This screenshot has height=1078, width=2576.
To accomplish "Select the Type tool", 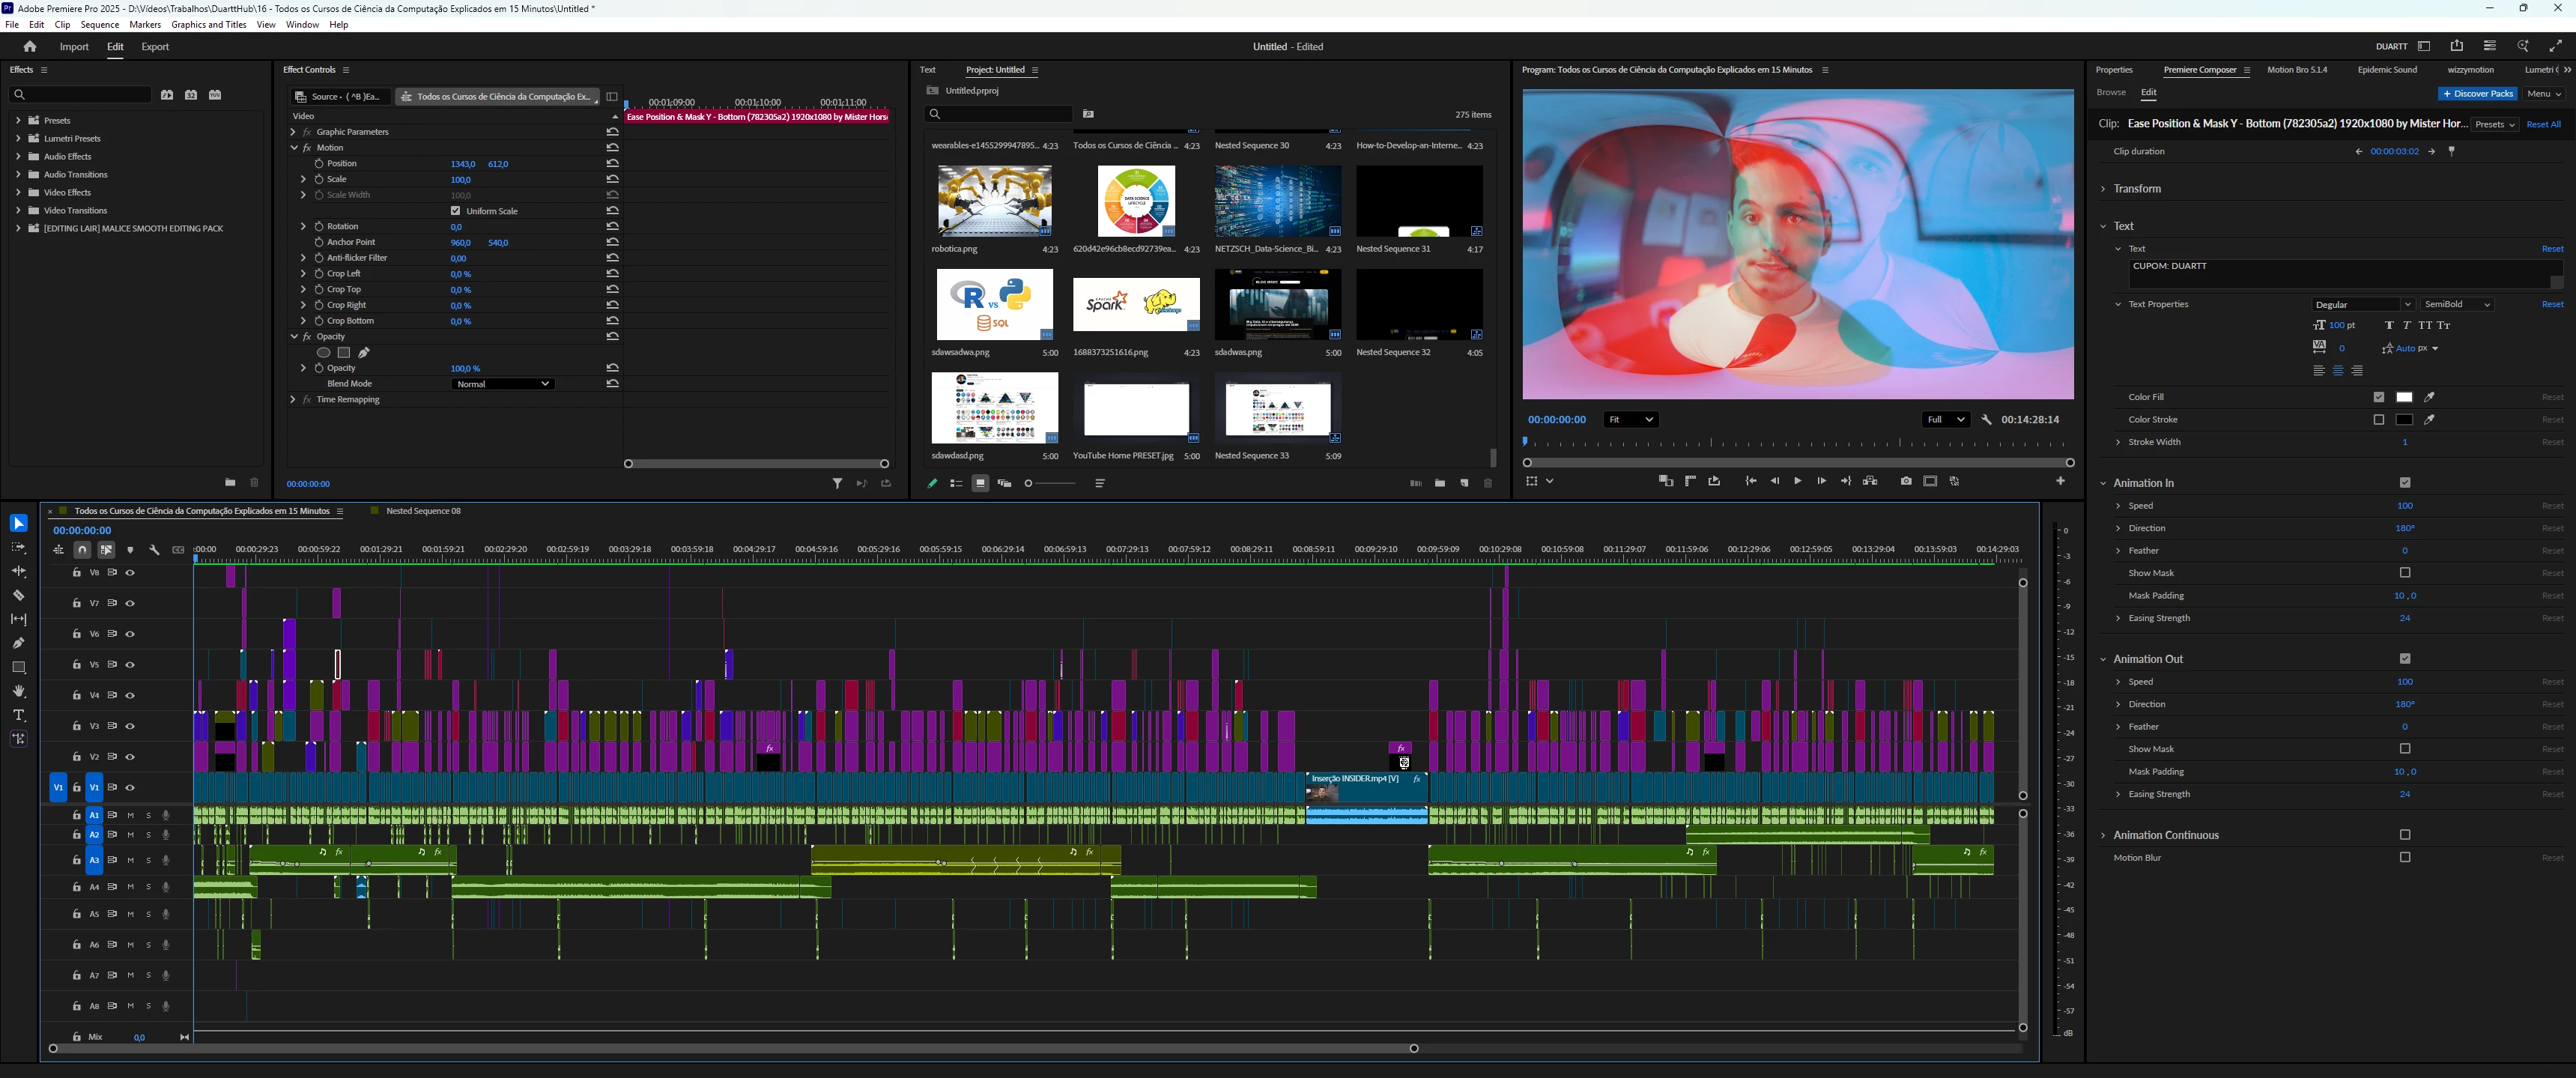I will point(18,715).
